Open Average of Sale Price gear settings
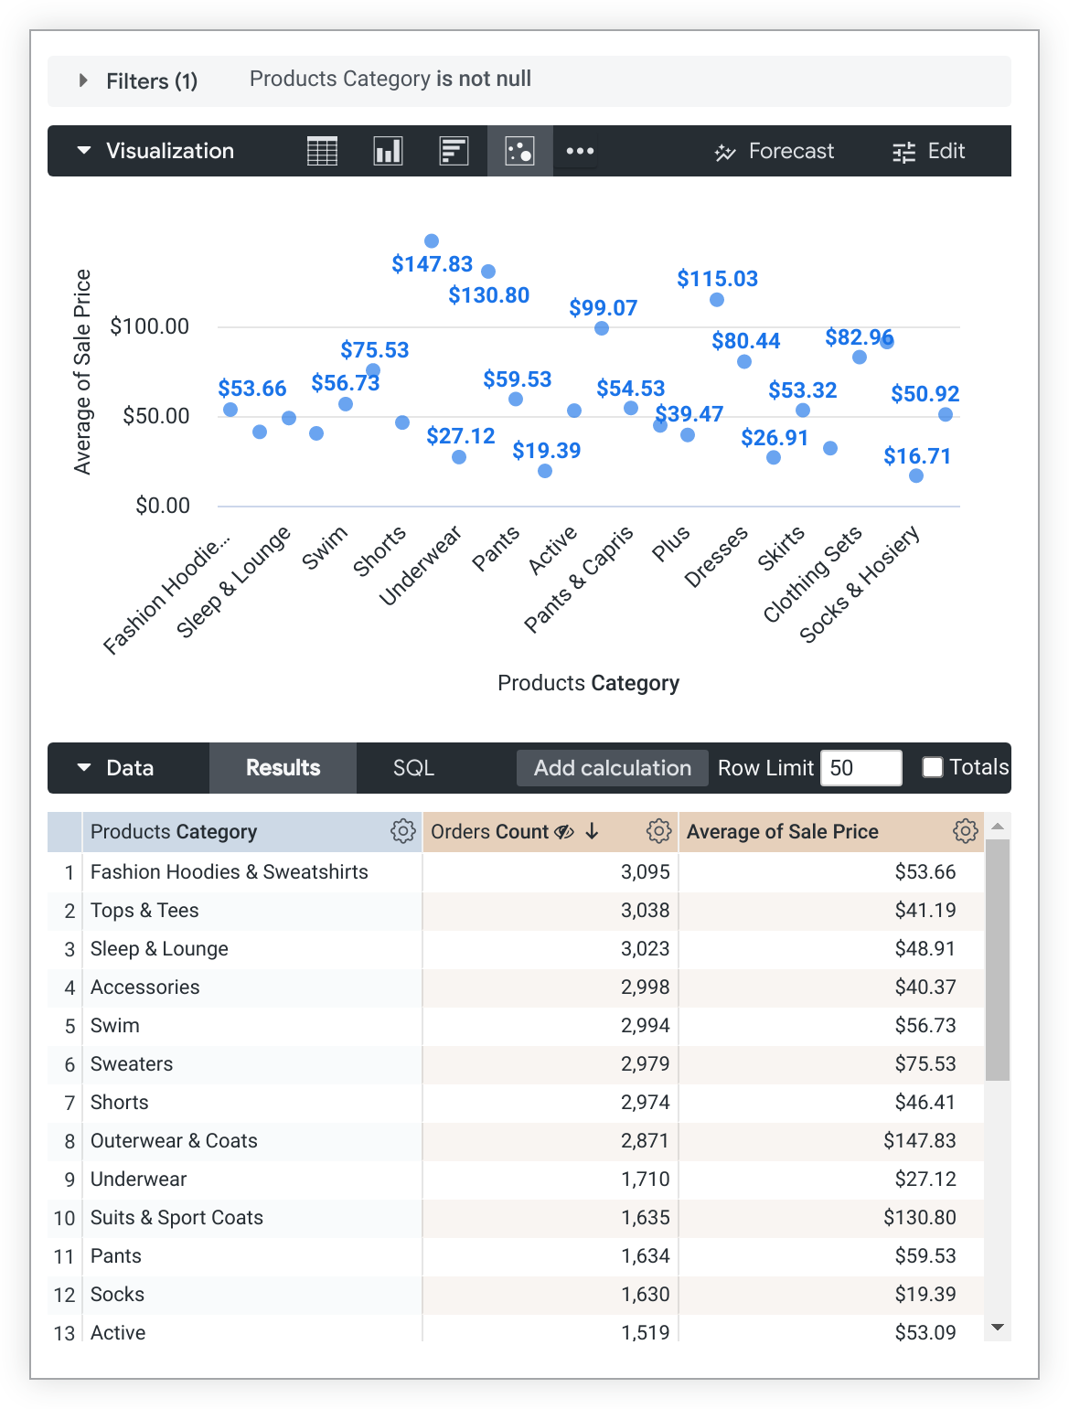The height and width of the screenshot is (1409, 1069). tap(966, 831)
